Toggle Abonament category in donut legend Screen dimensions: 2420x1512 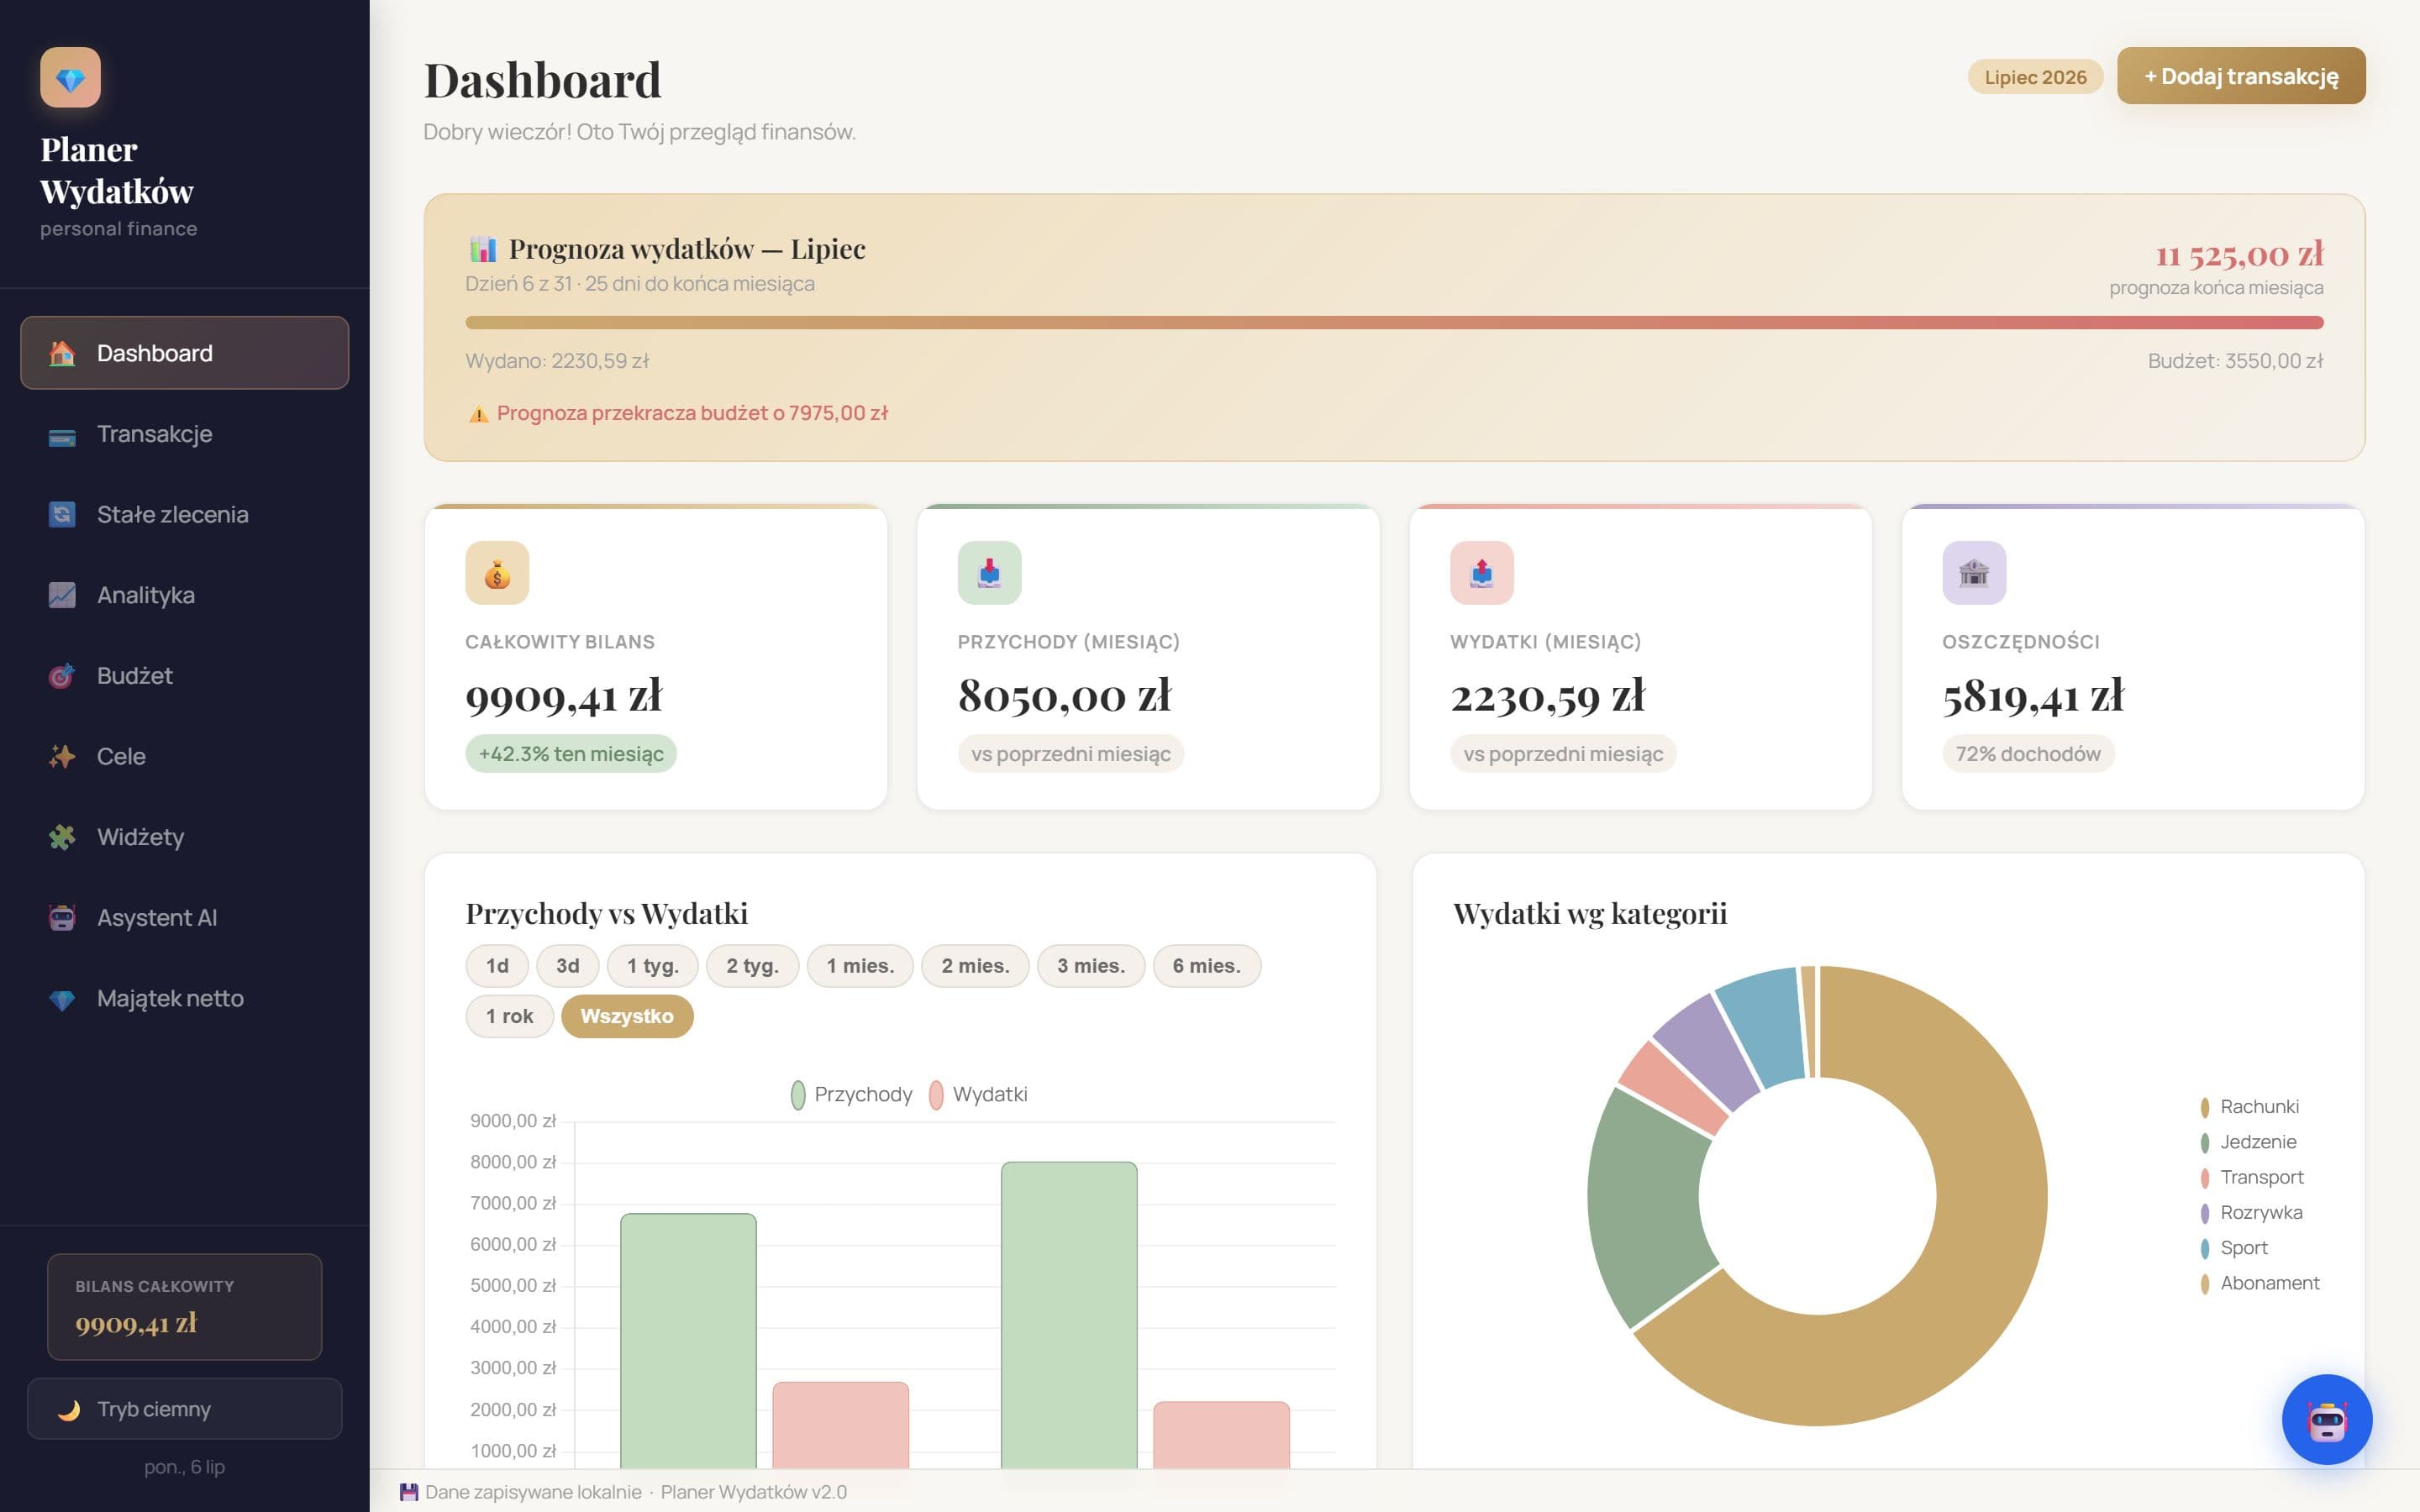point(2260,1283)
